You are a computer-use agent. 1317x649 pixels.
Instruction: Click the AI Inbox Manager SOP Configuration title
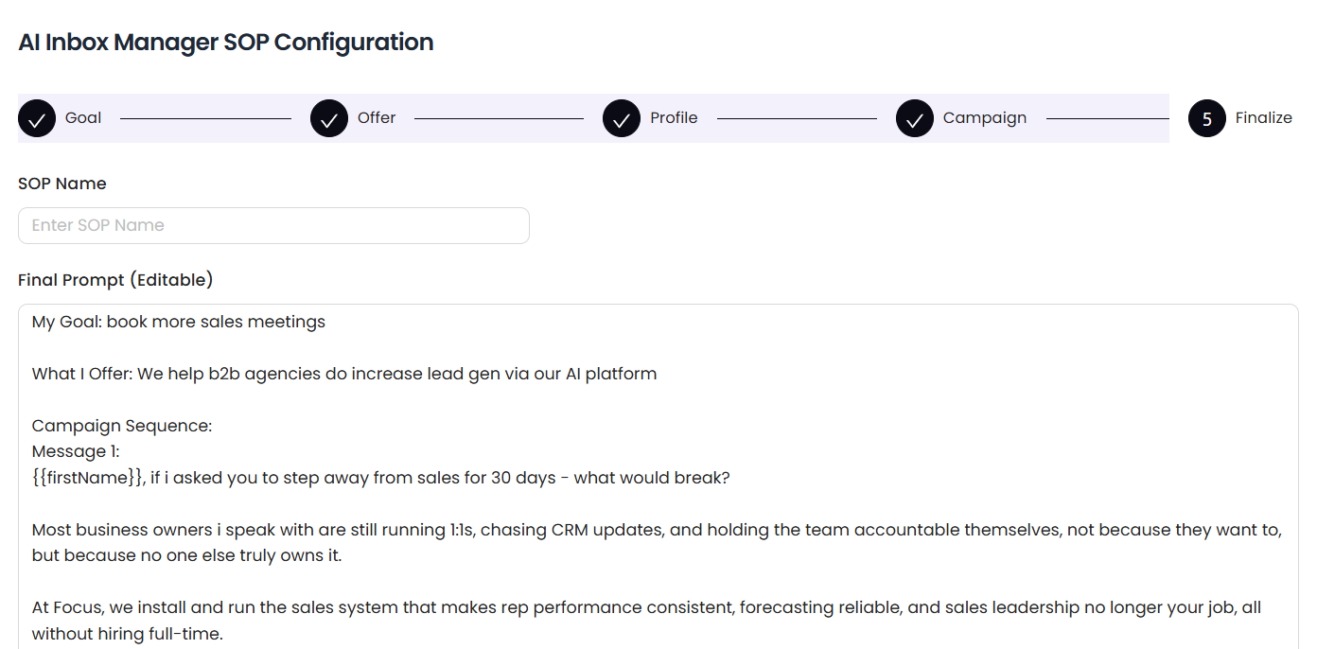point(225,42)
